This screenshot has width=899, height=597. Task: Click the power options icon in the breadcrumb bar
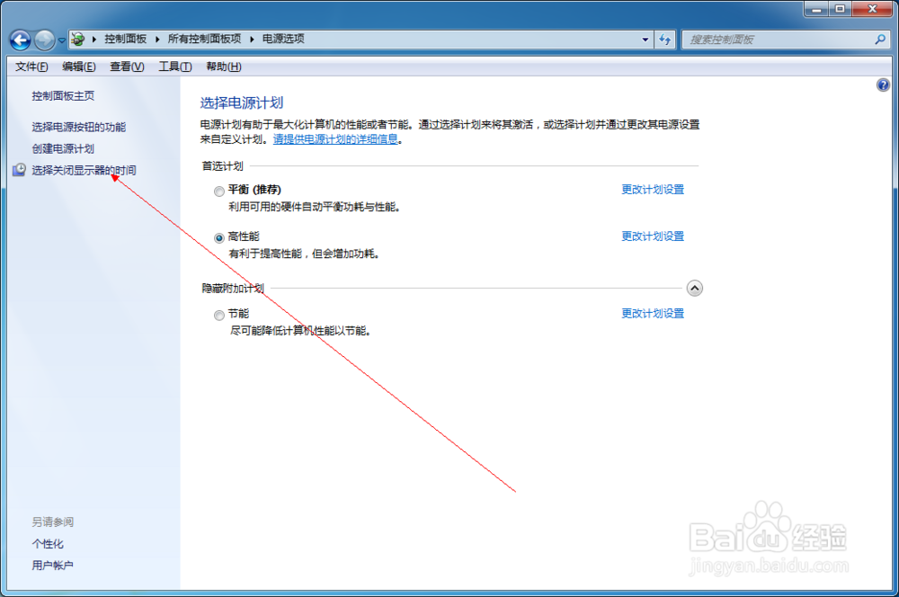[76, 39]
